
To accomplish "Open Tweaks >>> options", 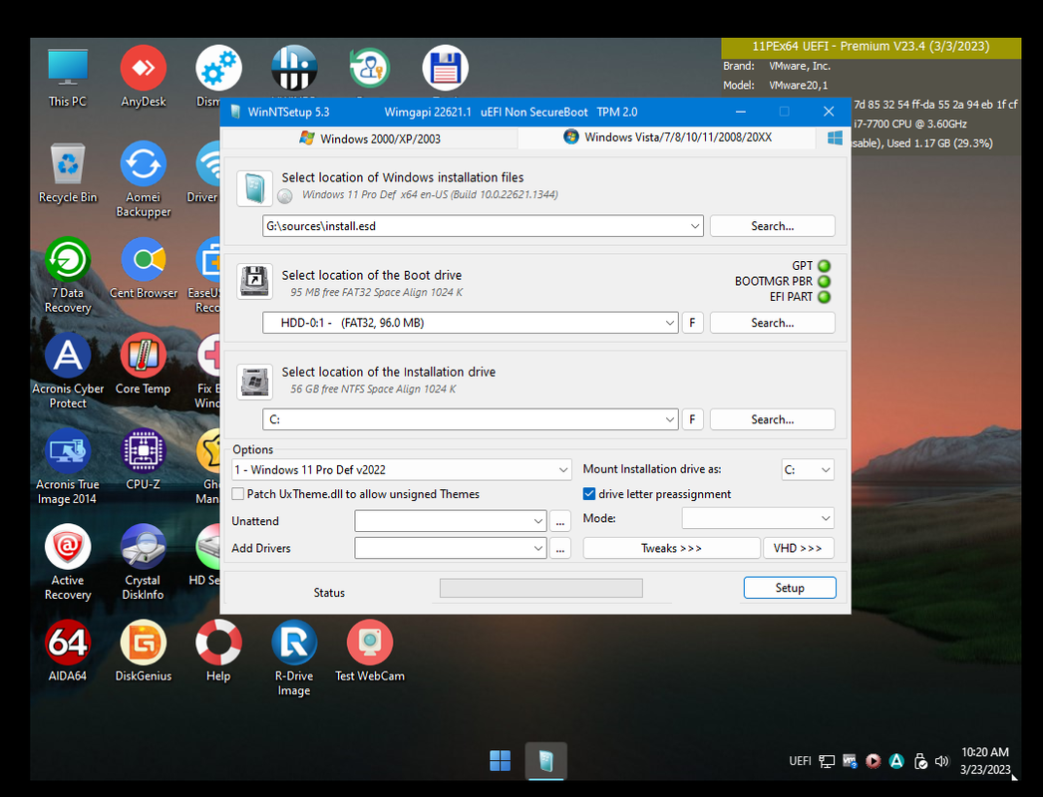I will coord(671,548).
